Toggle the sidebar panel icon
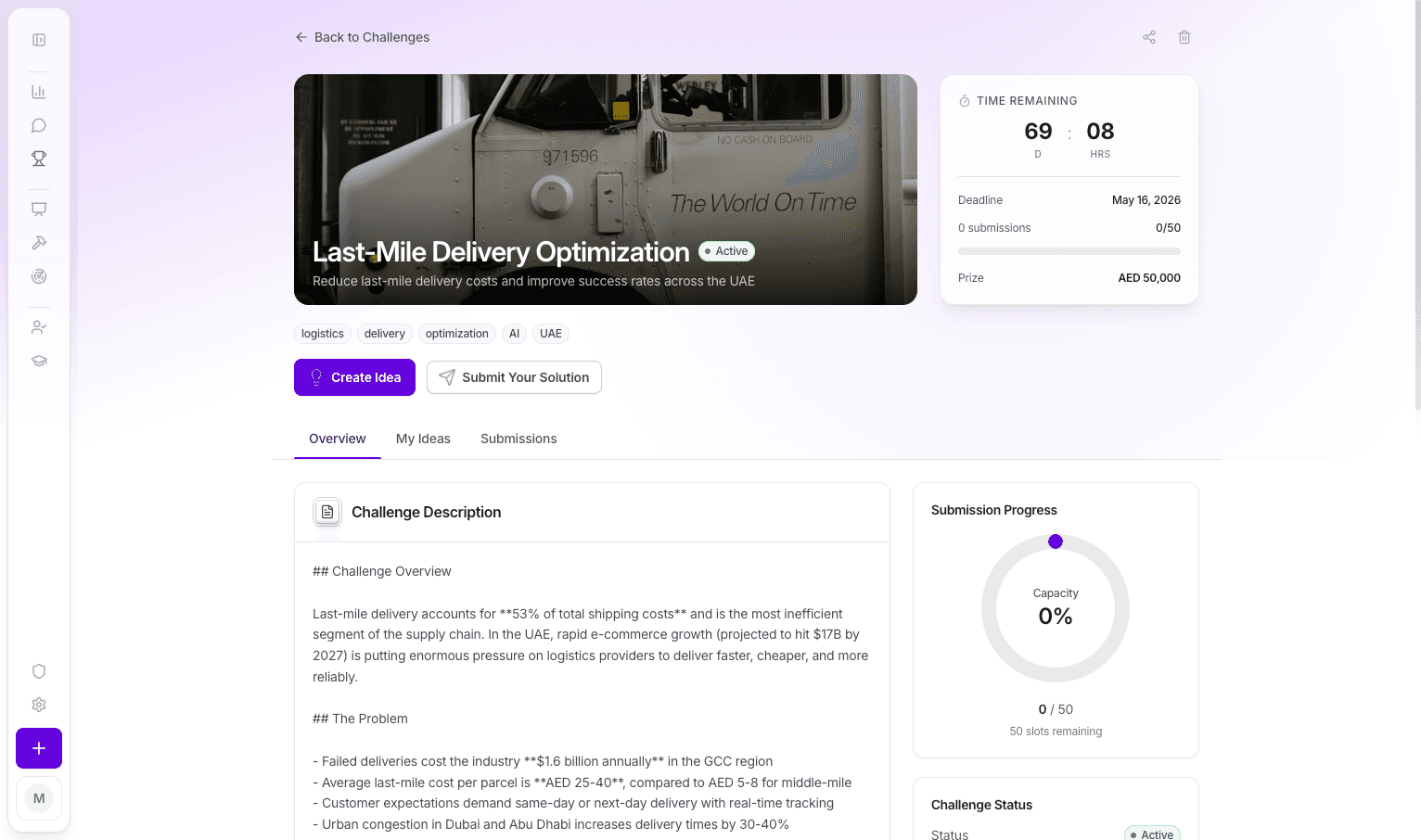1421x840 pixels. (x=39, y=40)
